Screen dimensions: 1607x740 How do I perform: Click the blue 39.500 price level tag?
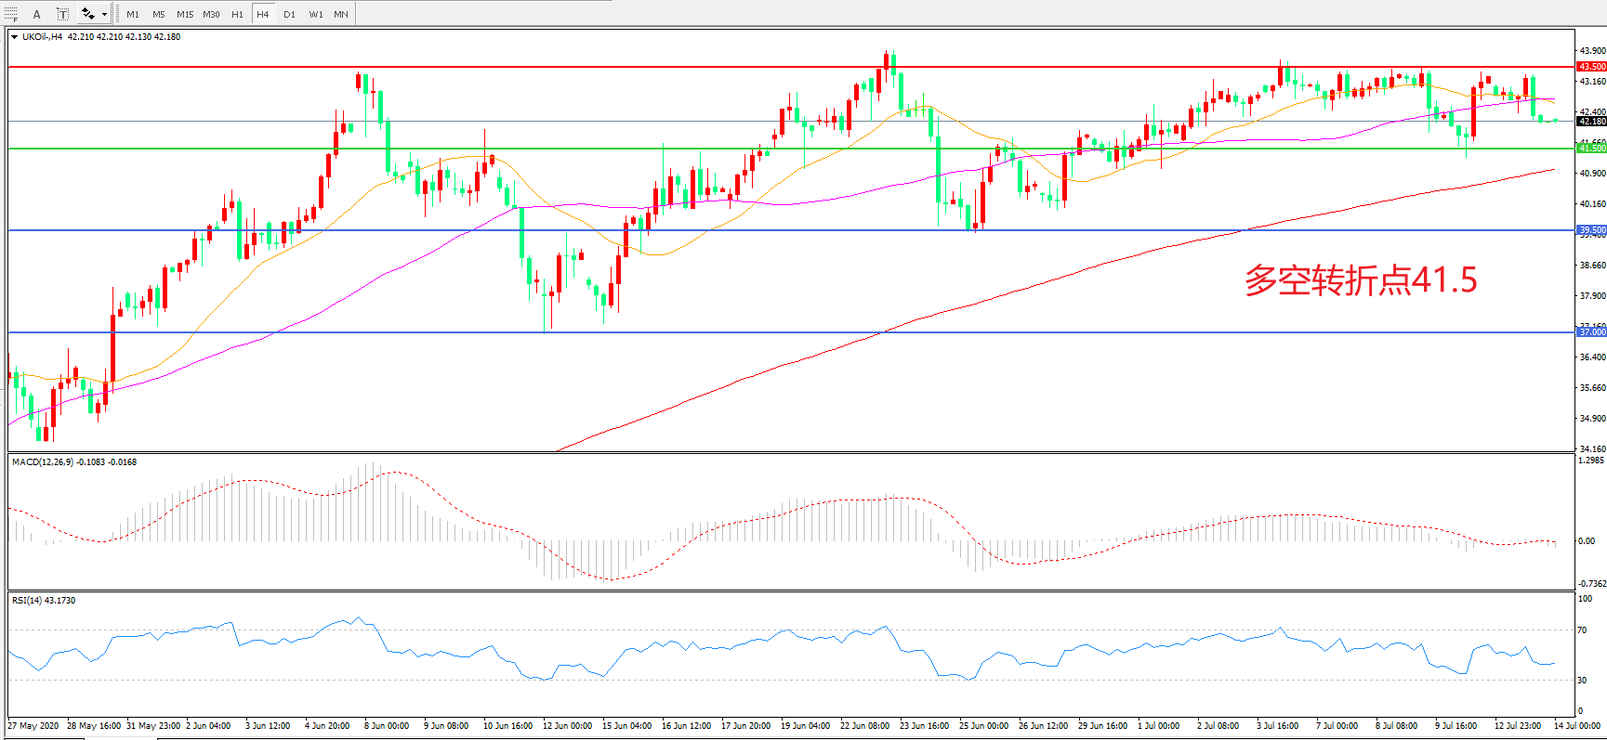[x=1591, y=230]
